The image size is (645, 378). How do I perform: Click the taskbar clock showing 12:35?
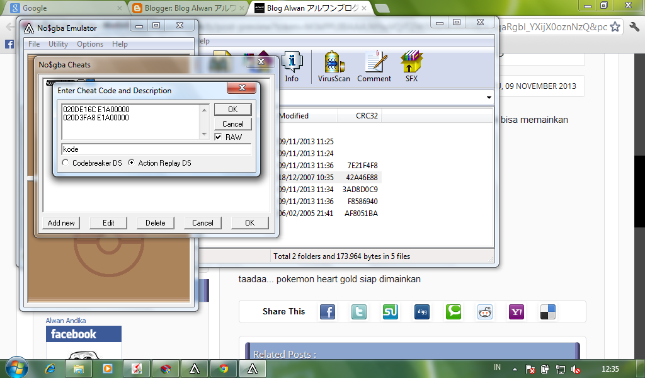click(x=610, y=369)
